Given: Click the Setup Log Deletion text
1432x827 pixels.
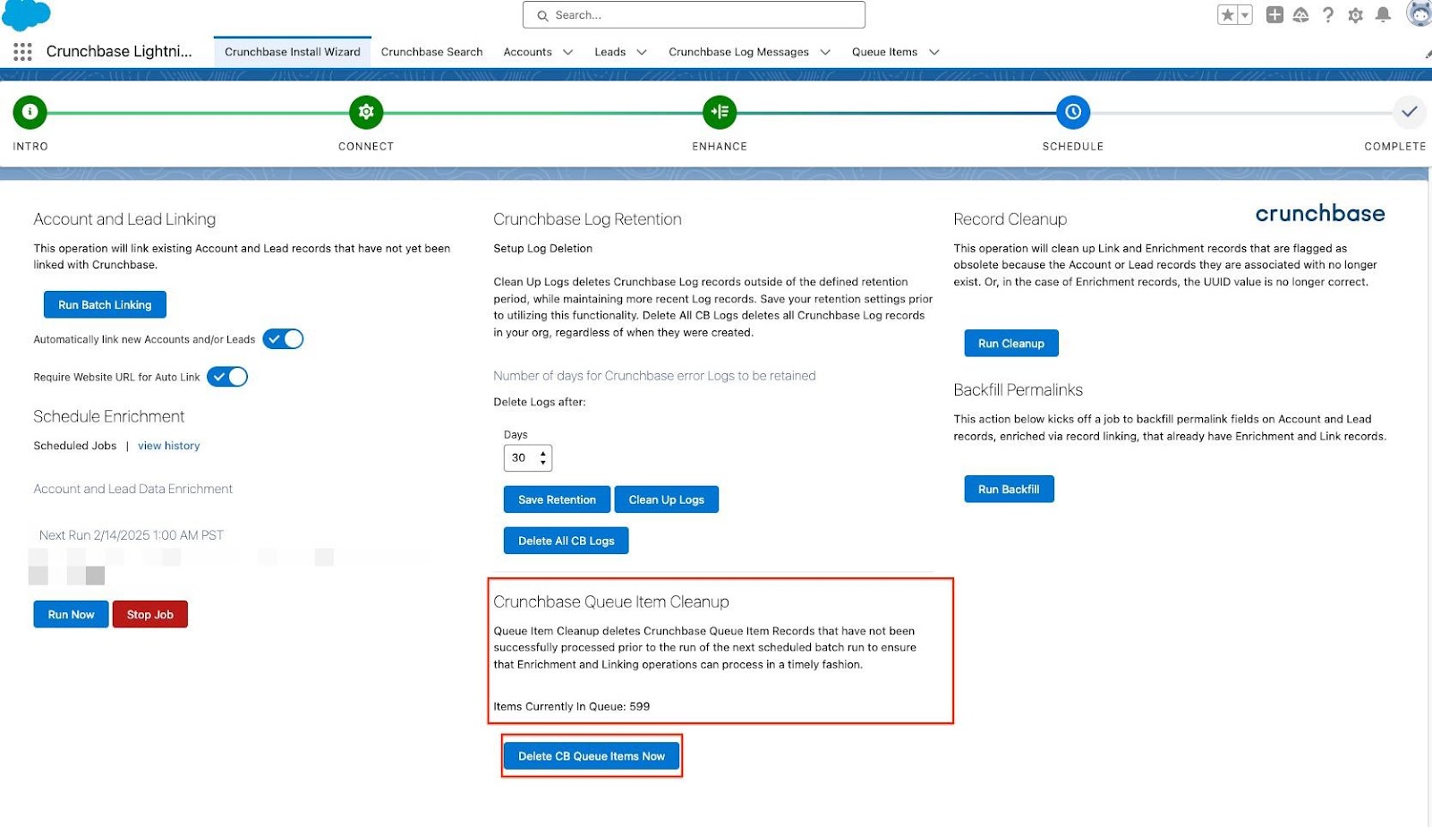Looking at the screenshot, I should [x=542, y=248].
